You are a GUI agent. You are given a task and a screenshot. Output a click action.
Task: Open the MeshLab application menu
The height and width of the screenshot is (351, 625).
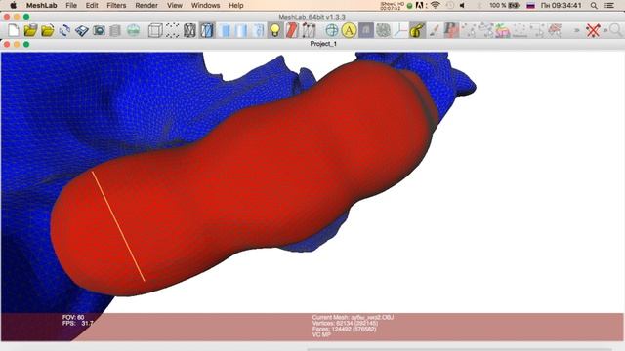[41, 5]
